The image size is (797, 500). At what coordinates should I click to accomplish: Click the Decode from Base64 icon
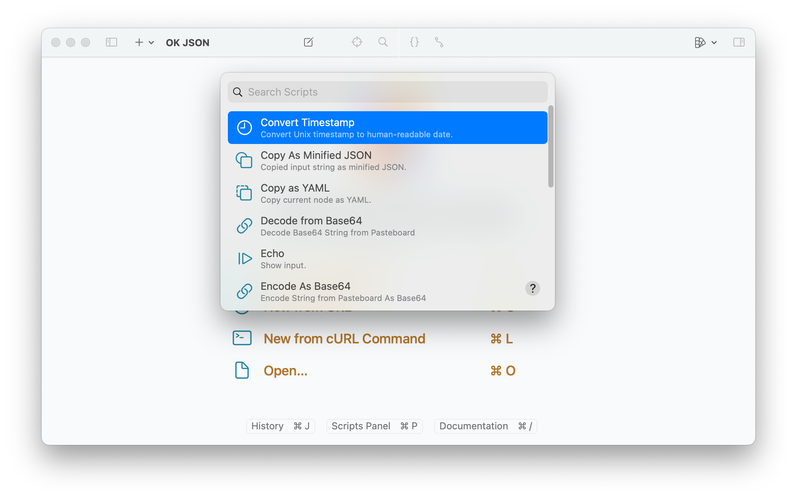point(245,227)
